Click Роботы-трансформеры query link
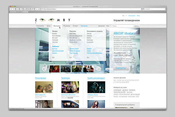175x117 pixels. pos(94,53)
